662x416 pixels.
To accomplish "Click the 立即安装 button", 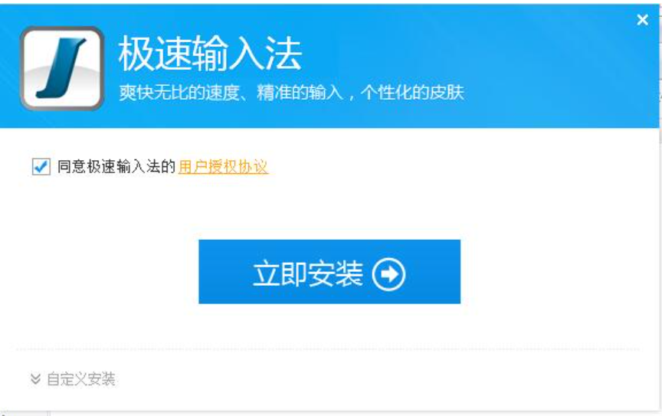I will click(329, 271).
